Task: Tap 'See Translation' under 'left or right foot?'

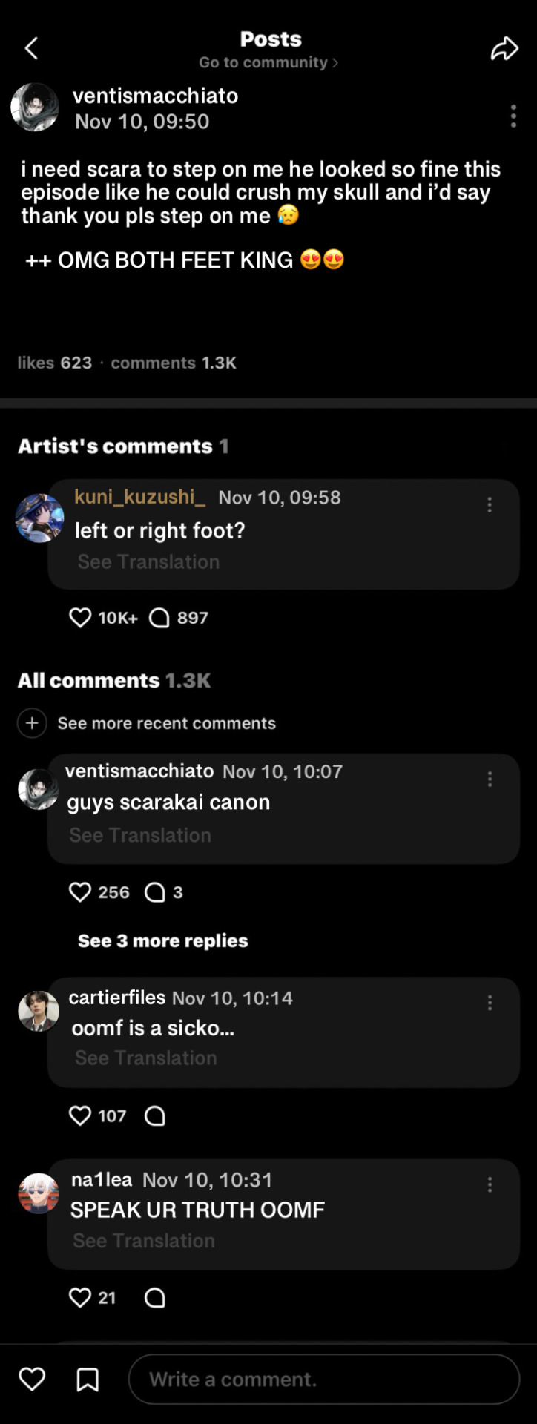Action: pyautogui.click(x=148, y=561)
